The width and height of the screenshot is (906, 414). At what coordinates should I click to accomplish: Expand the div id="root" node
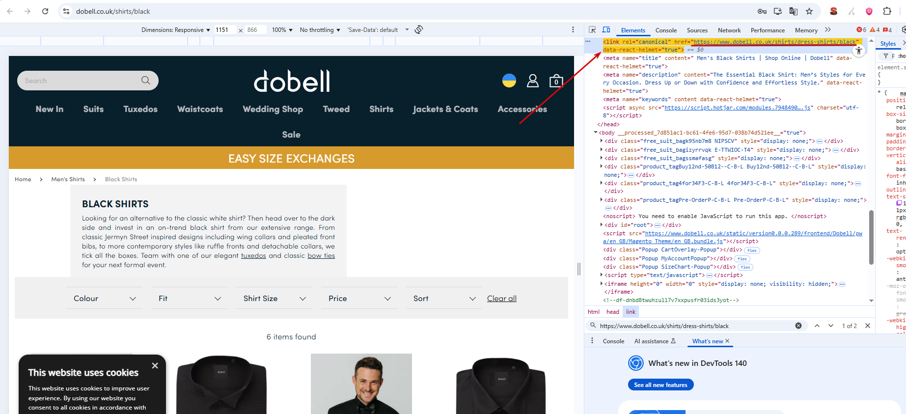[x=602, y=225]
